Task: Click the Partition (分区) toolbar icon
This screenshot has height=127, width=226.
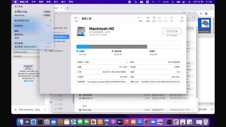Action: click(154, 18)
